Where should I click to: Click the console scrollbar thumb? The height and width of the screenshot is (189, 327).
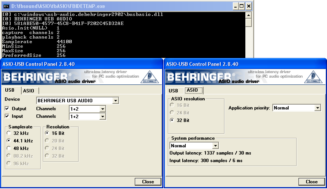click(248, 22)
